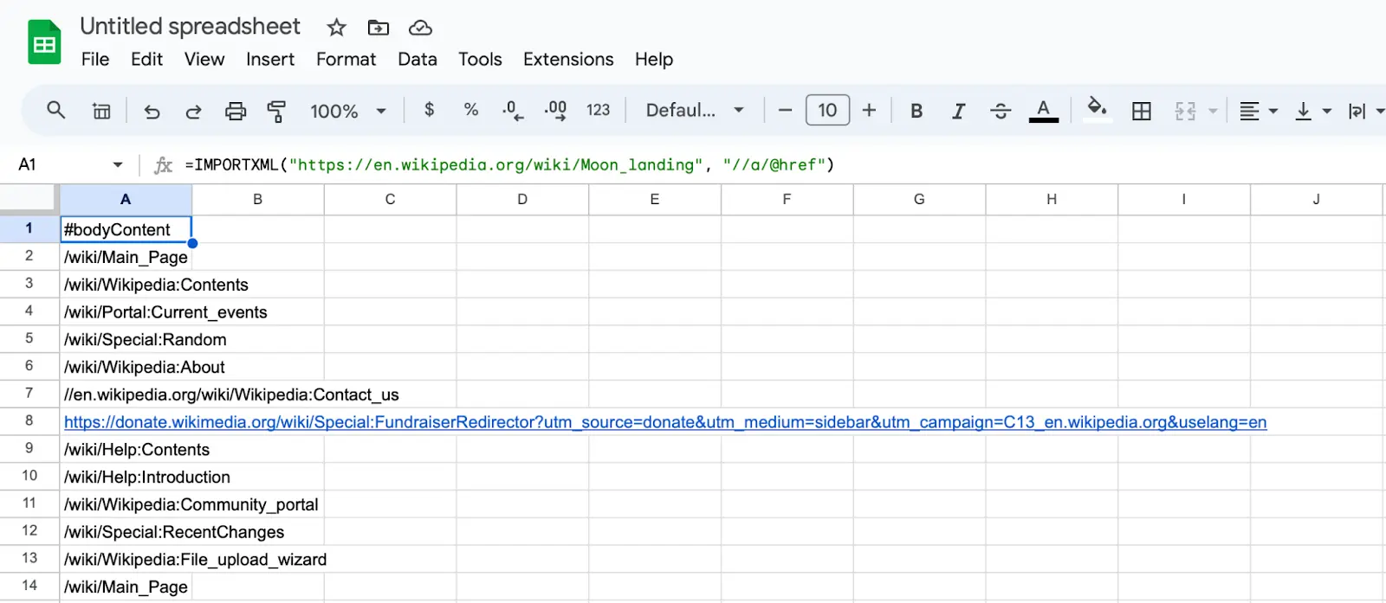1386x603 pixels.
Task: Open more number formats 123
Action: pos(598,110)
